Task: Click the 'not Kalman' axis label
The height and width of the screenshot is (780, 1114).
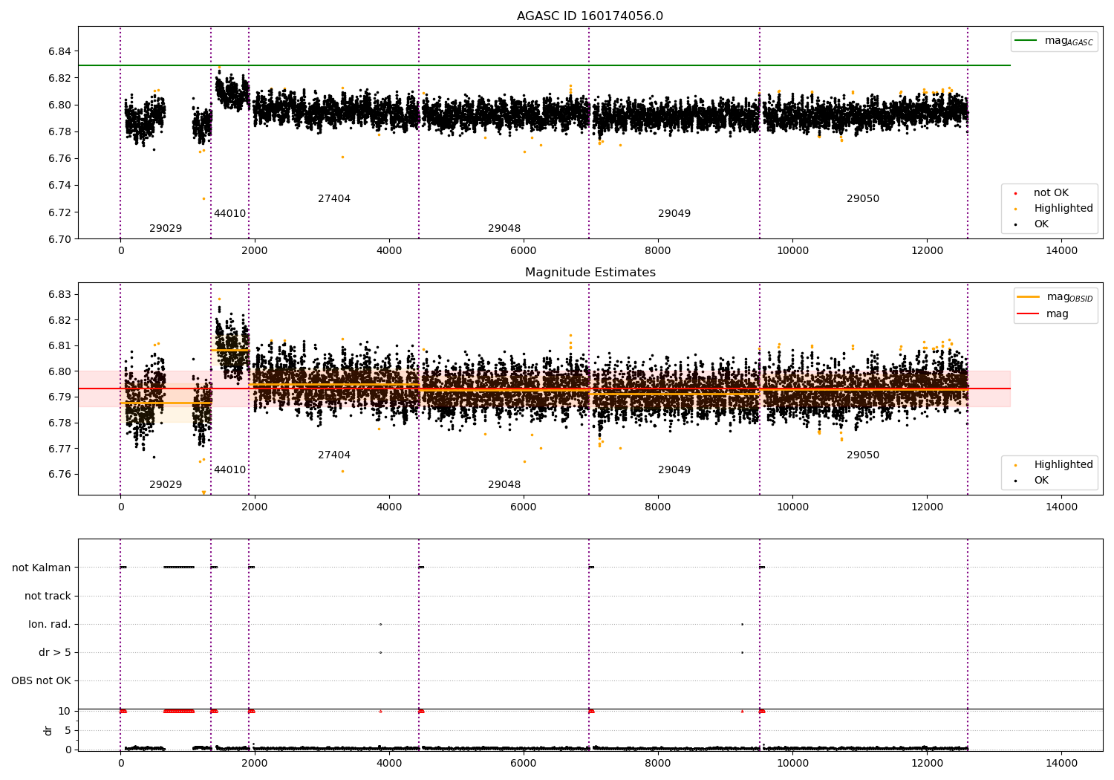Action: [x=42, y=568]
